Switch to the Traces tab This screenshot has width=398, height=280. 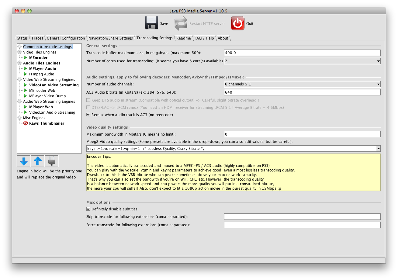pos(37,38)
